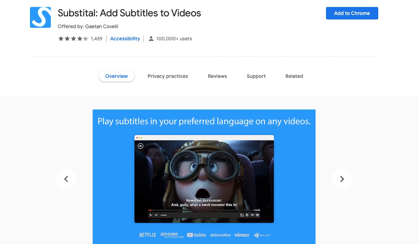The height and width of the screenshot is (244, 419).
Task: Click the 1,459 ratings count
Action: coord(96,39)
